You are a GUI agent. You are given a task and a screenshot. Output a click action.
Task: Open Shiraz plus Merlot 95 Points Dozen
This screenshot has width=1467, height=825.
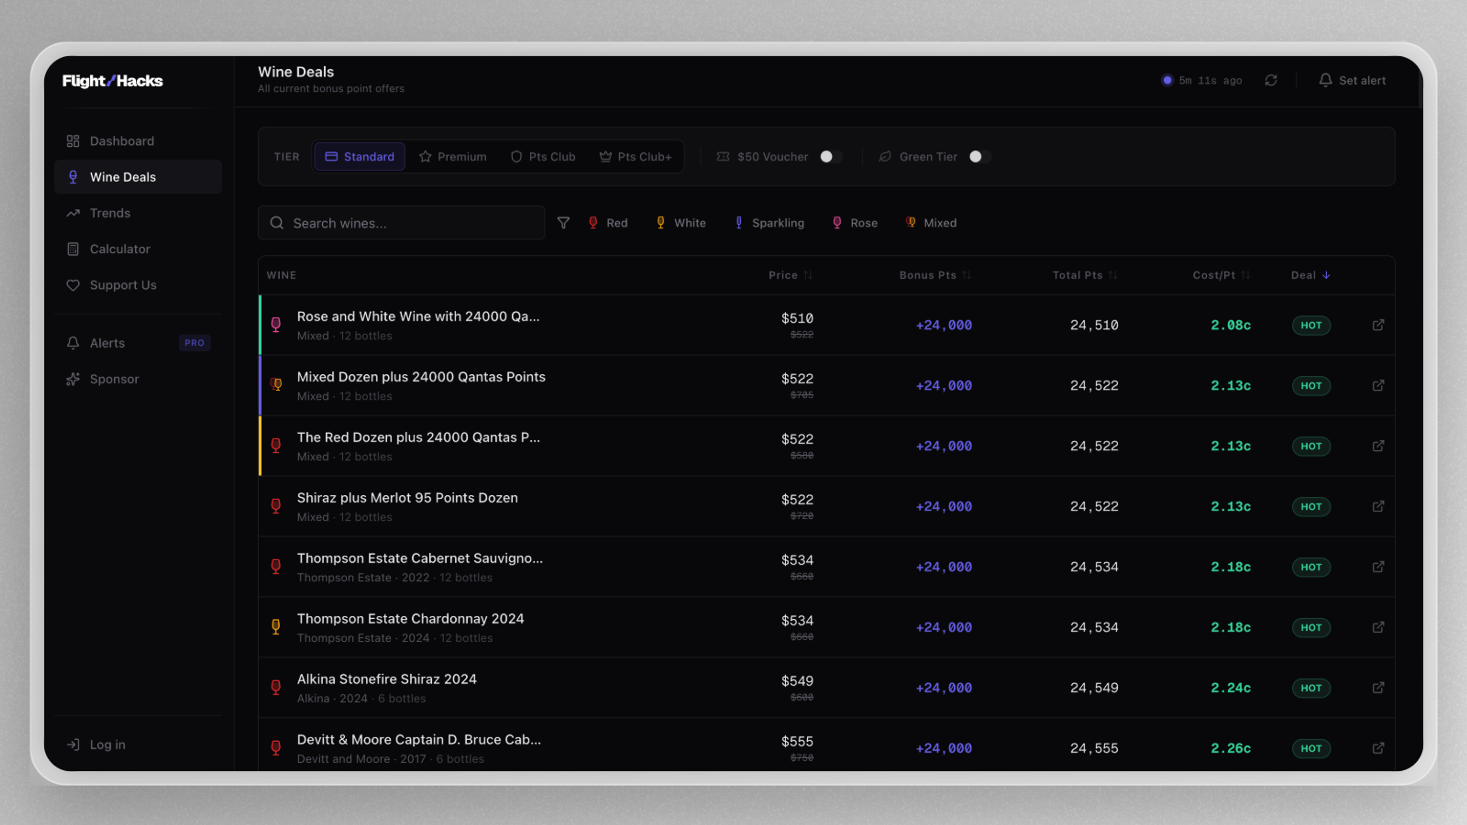coord(407,498)
